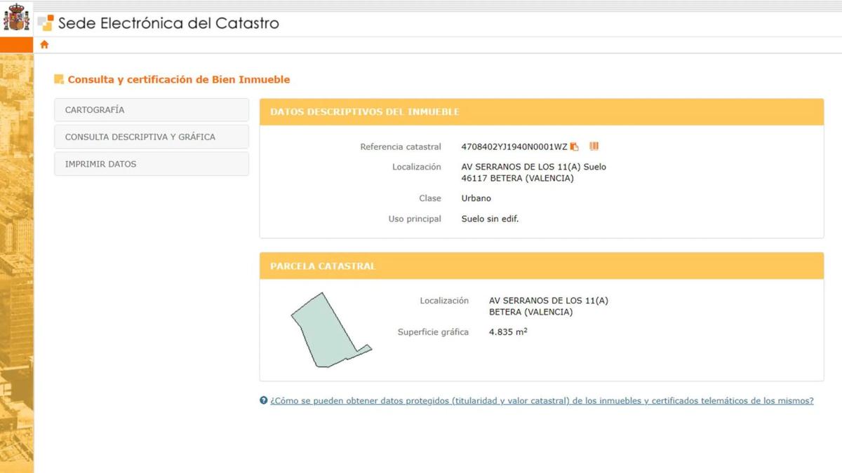The image size is (842, 473).
Task: Click the Sede Electrónica orange squares logo
Action: click(x=46, y=23)
